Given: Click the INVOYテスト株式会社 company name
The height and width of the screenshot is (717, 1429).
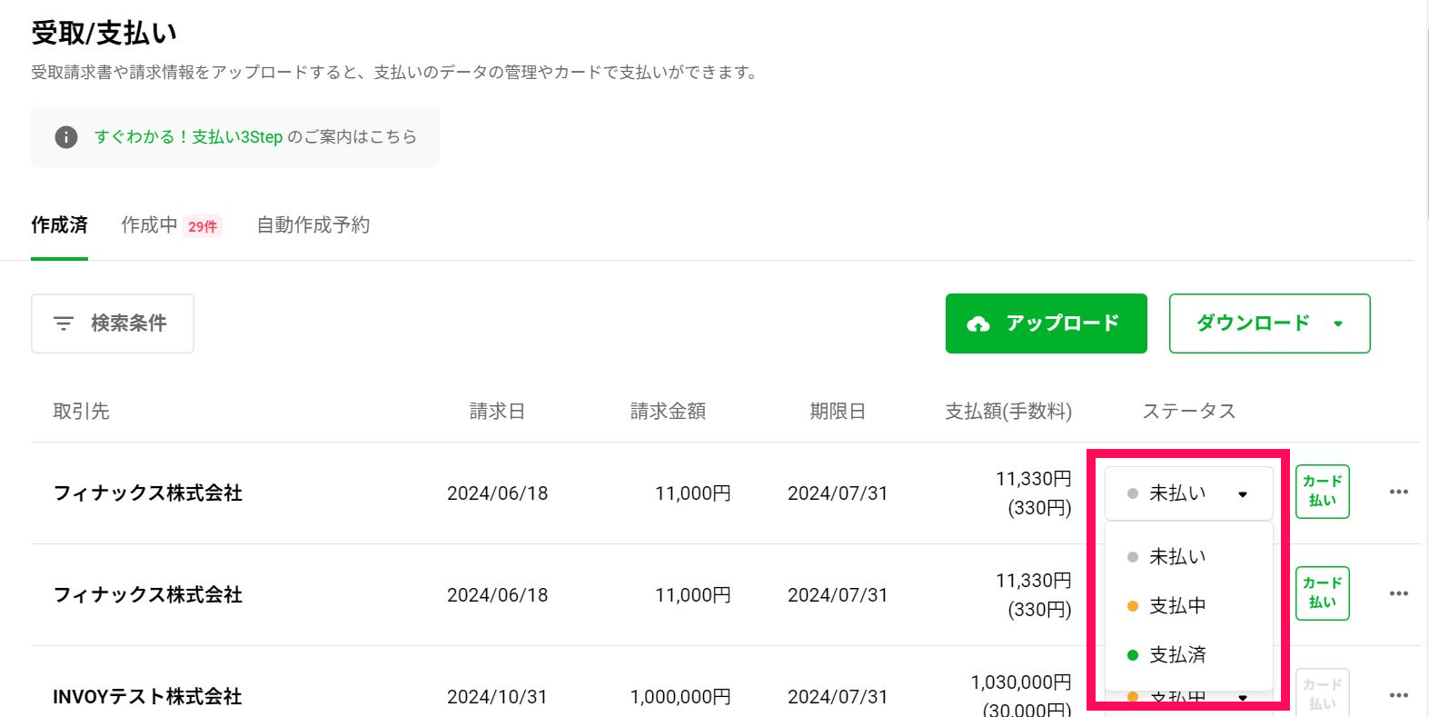Looking at the screenshot, I should (x=147, y=697).
